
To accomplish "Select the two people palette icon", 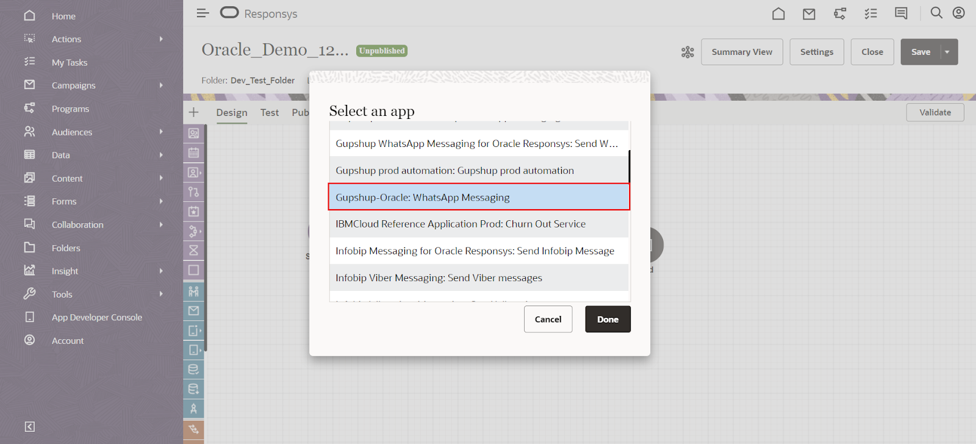I will (193, 291).
